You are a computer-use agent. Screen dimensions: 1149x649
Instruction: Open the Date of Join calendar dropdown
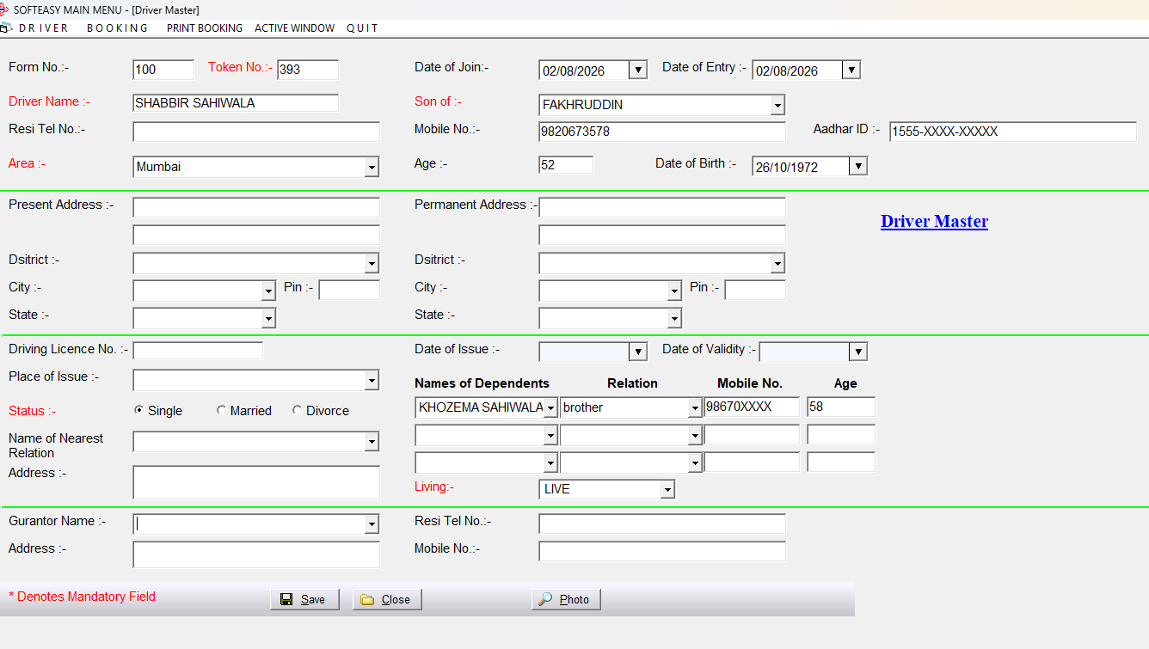[637, 70]
